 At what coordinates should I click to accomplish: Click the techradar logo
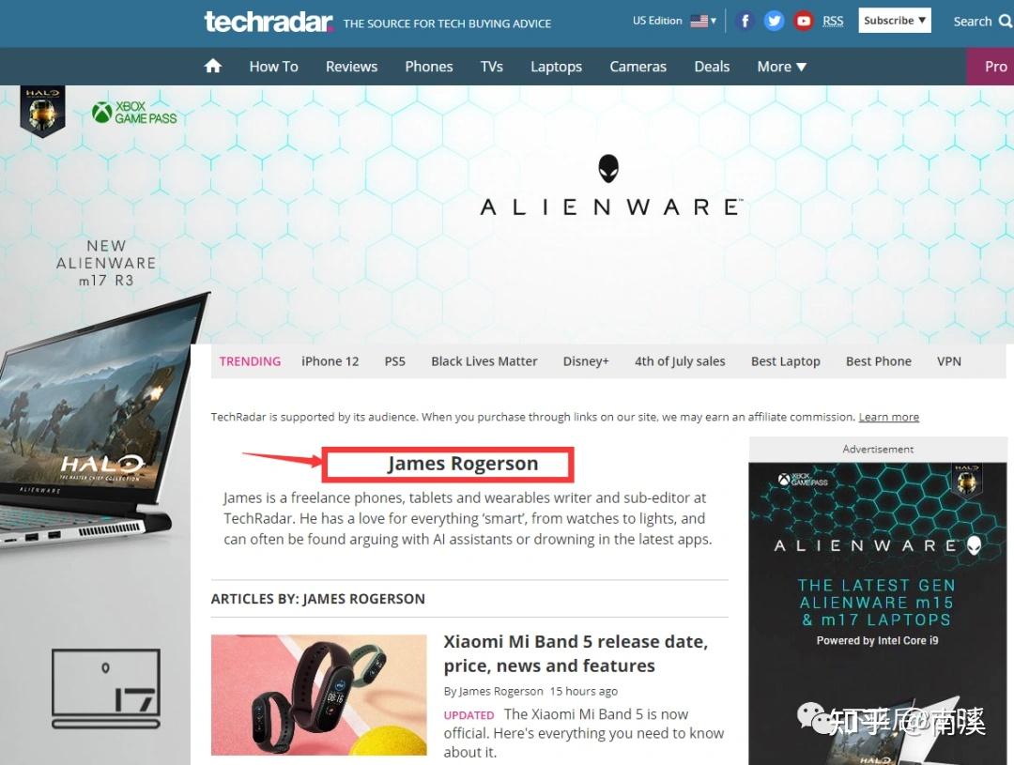click(x=269, y=22)
